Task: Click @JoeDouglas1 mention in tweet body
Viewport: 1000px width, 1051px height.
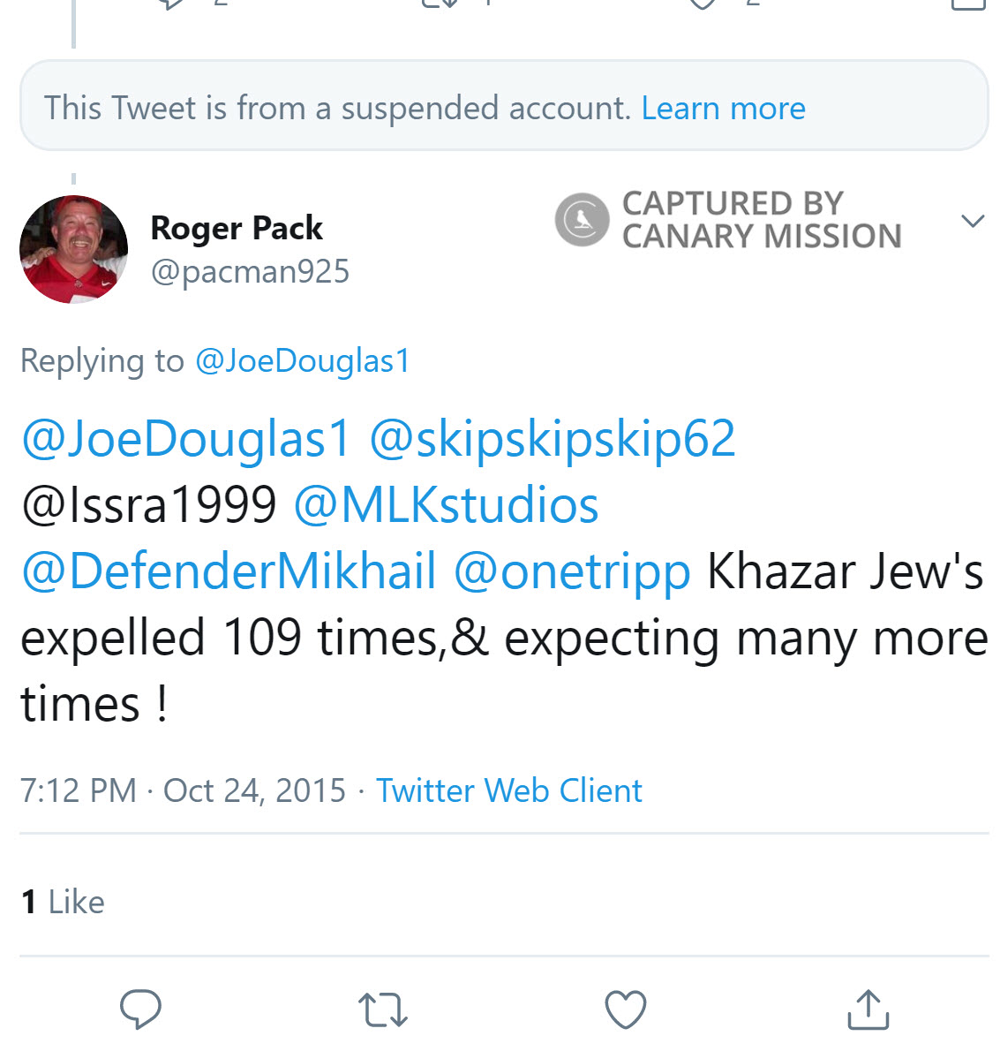Action: point(186,439)
